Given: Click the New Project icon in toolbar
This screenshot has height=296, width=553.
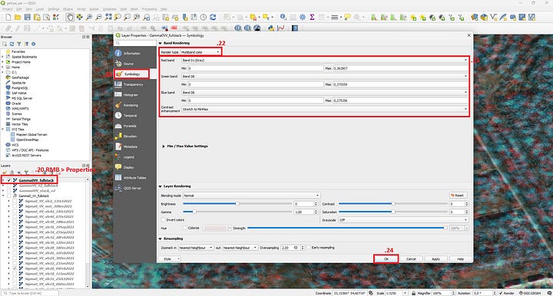Looking at the screenshot, I should click(8, 17).
